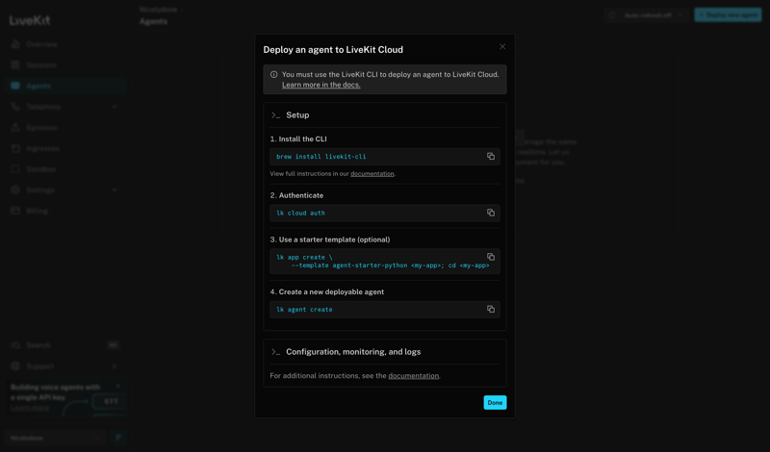Close the Deploy an agent dialog

tap(502, 46)
